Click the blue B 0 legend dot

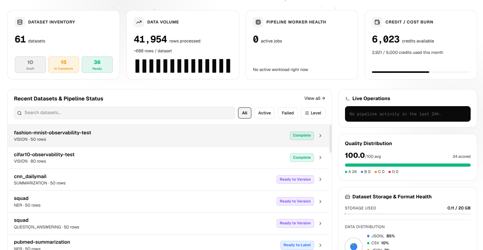click(362, 172)
